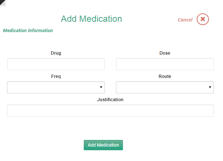Expand the administration route selection list
Image resolution: width=223 pixels, height=161 pixels.
coord(165,87)
